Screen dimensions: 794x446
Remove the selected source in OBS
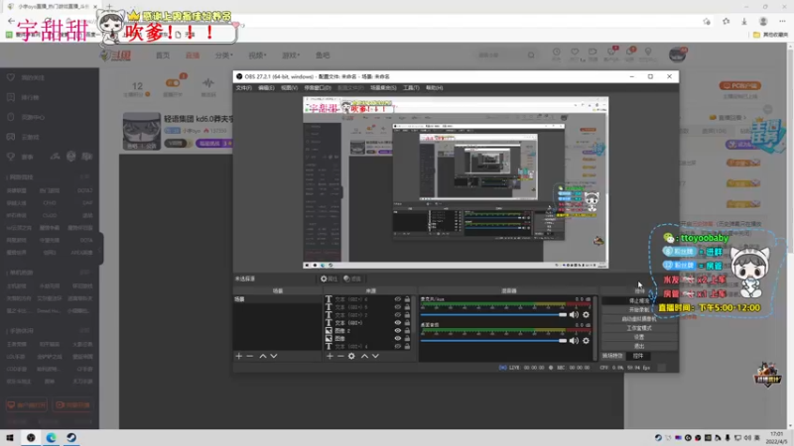pos(340,356)
